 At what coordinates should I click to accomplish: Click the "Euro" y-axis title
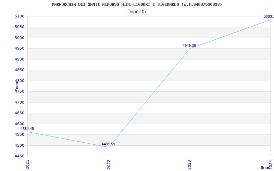17,86
